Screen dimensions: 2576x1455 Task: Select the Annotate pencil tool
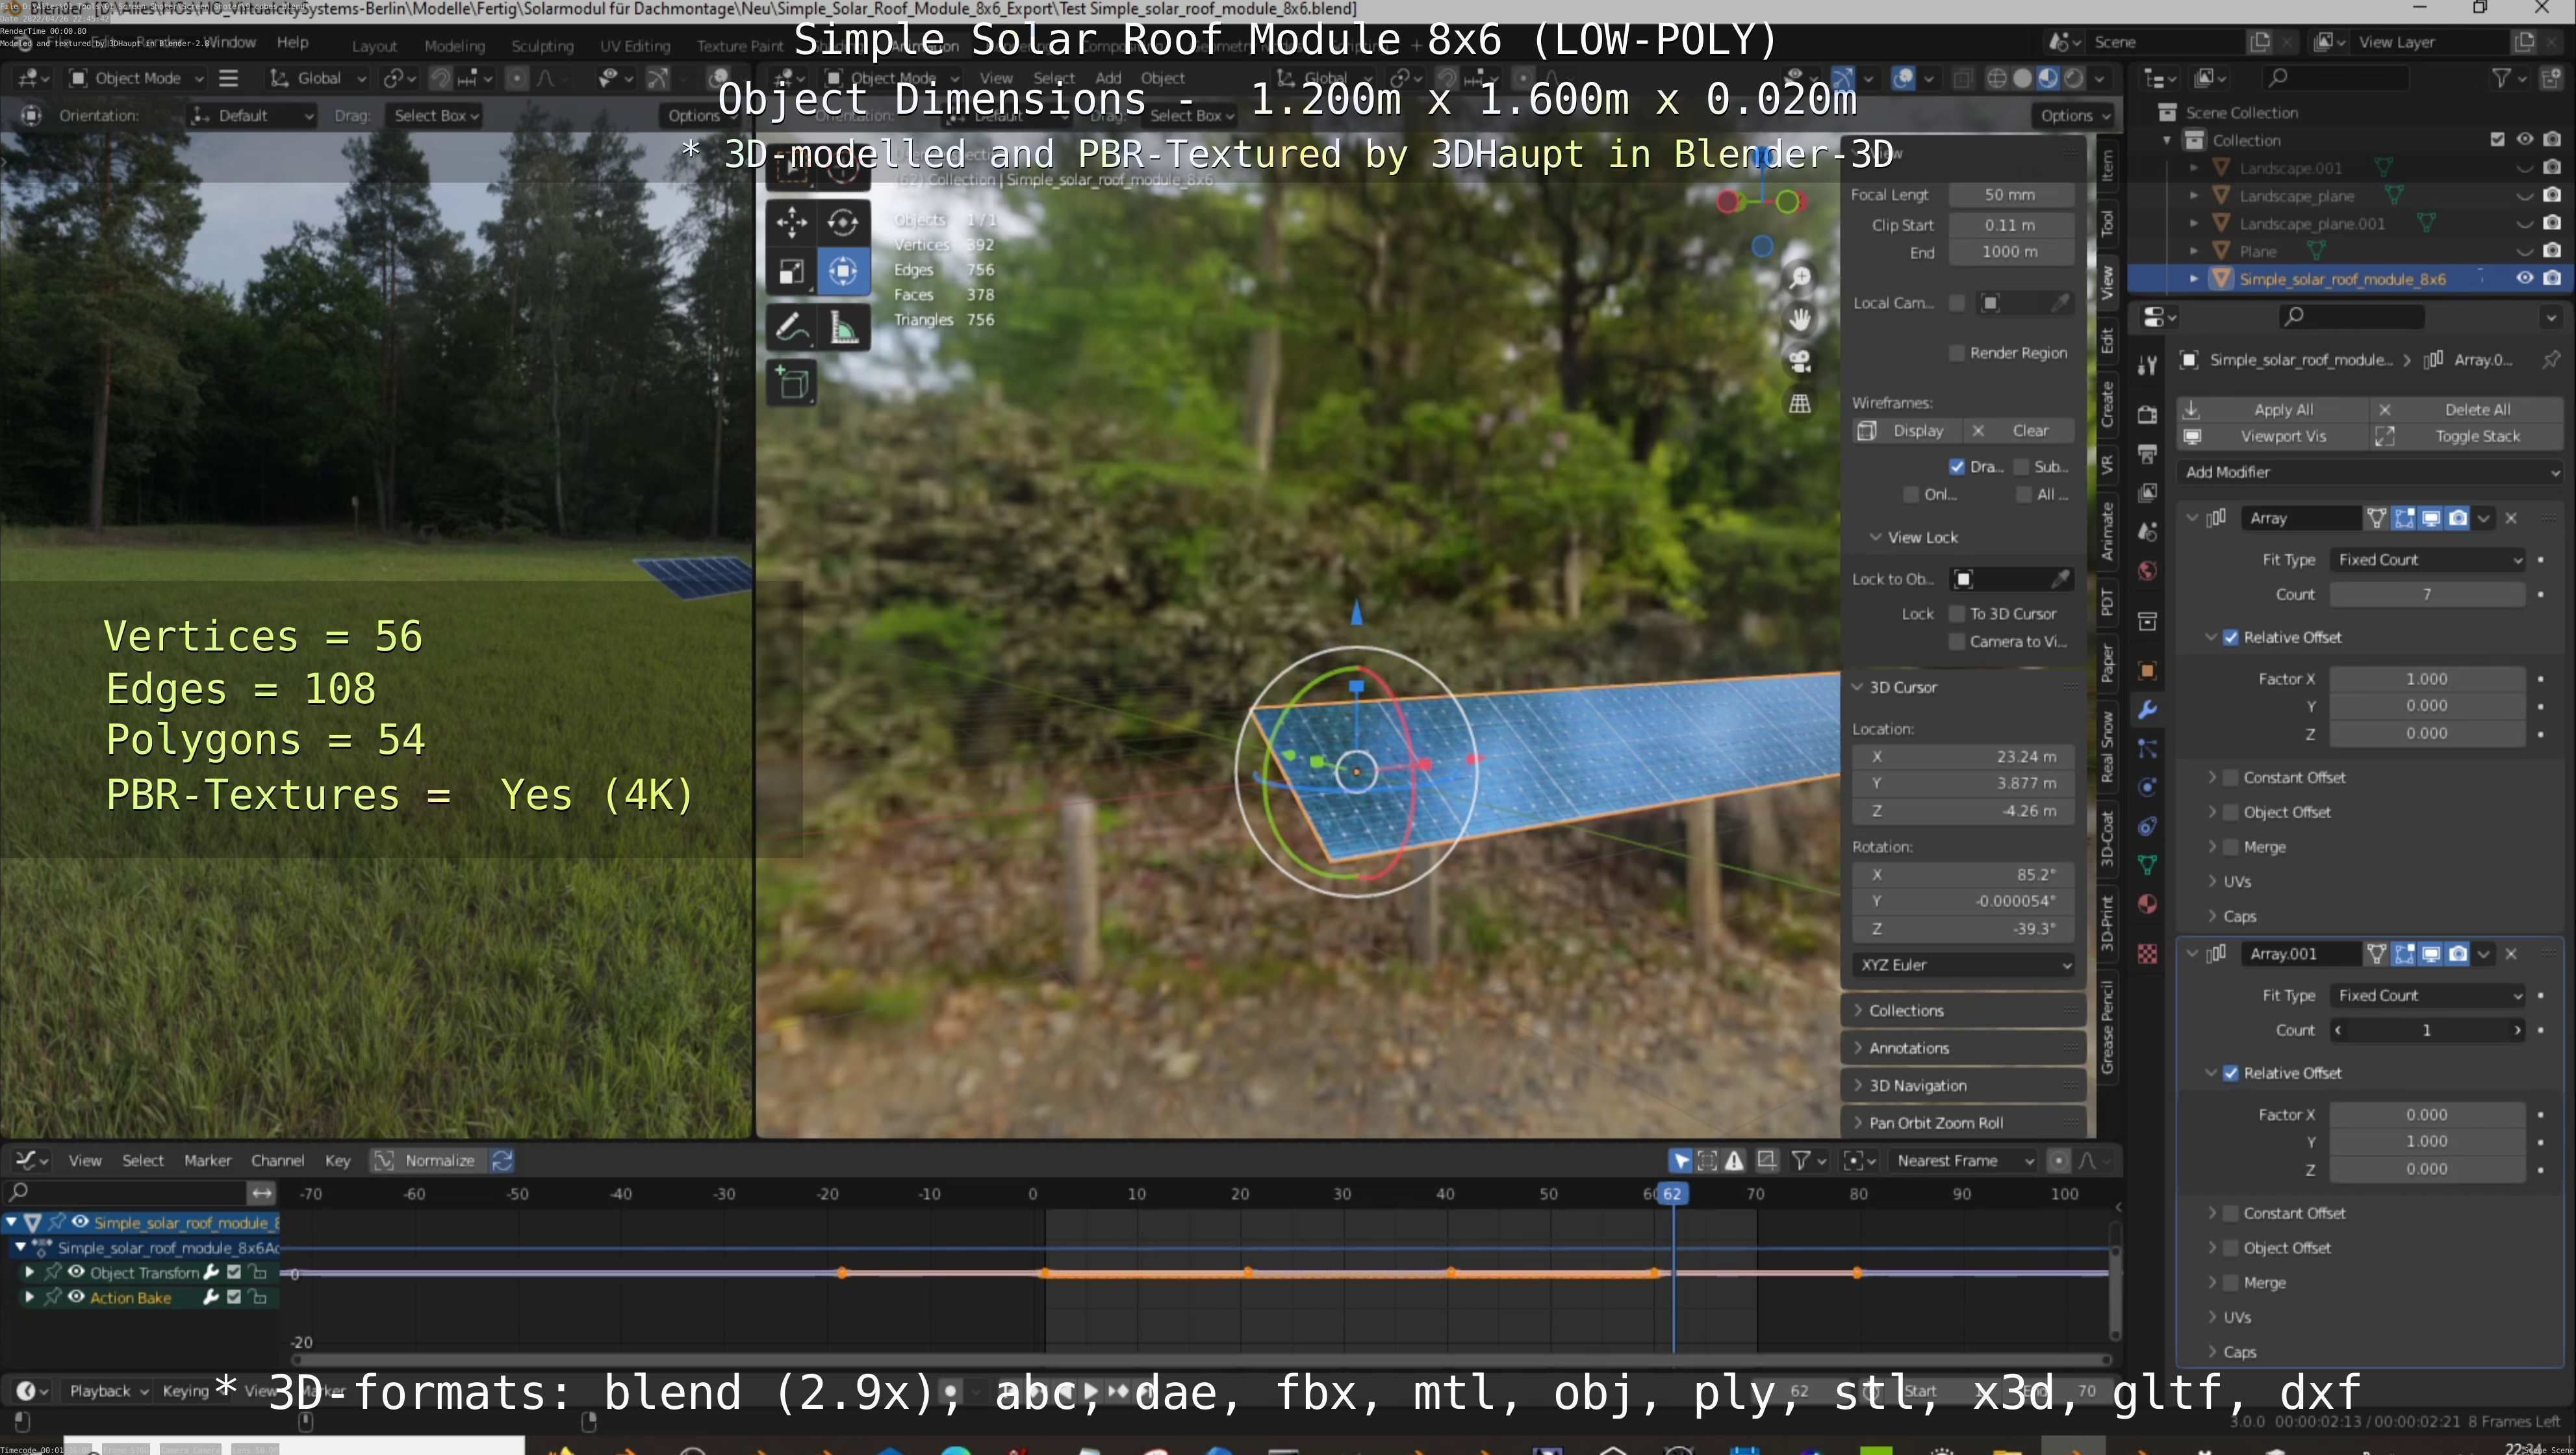792,327
